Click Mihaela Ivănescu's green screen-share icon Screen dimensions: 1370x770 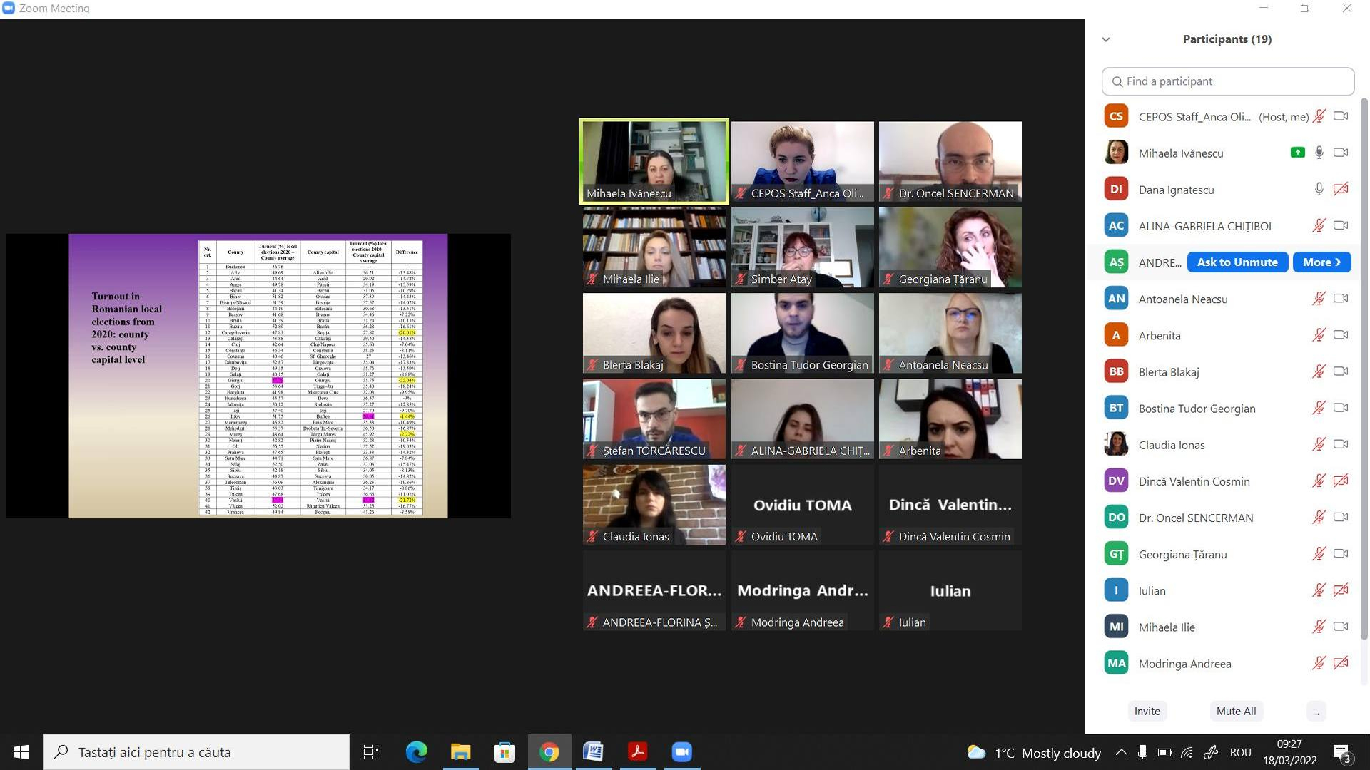1297,153
